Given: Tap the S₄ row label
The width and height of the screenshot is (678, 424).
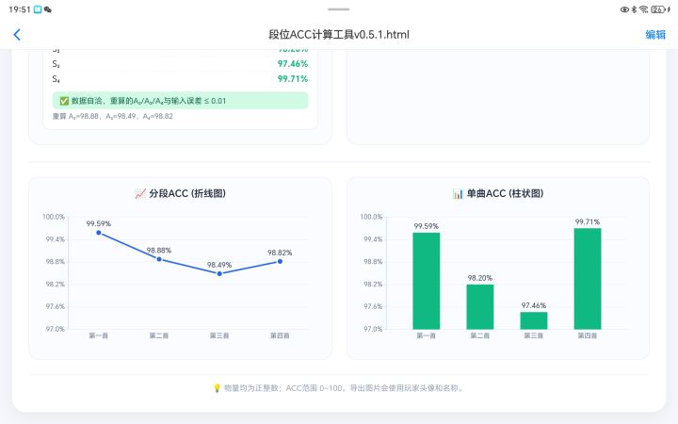Looking at the screenshot, I should coord(56,79).
